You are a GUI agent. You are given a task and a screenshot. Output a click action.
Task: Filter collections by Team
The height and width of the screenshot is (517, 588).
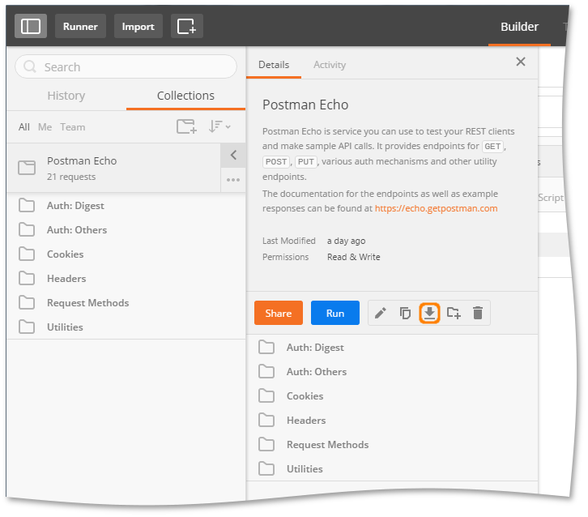pyautogui.click(x=73, y=127)
